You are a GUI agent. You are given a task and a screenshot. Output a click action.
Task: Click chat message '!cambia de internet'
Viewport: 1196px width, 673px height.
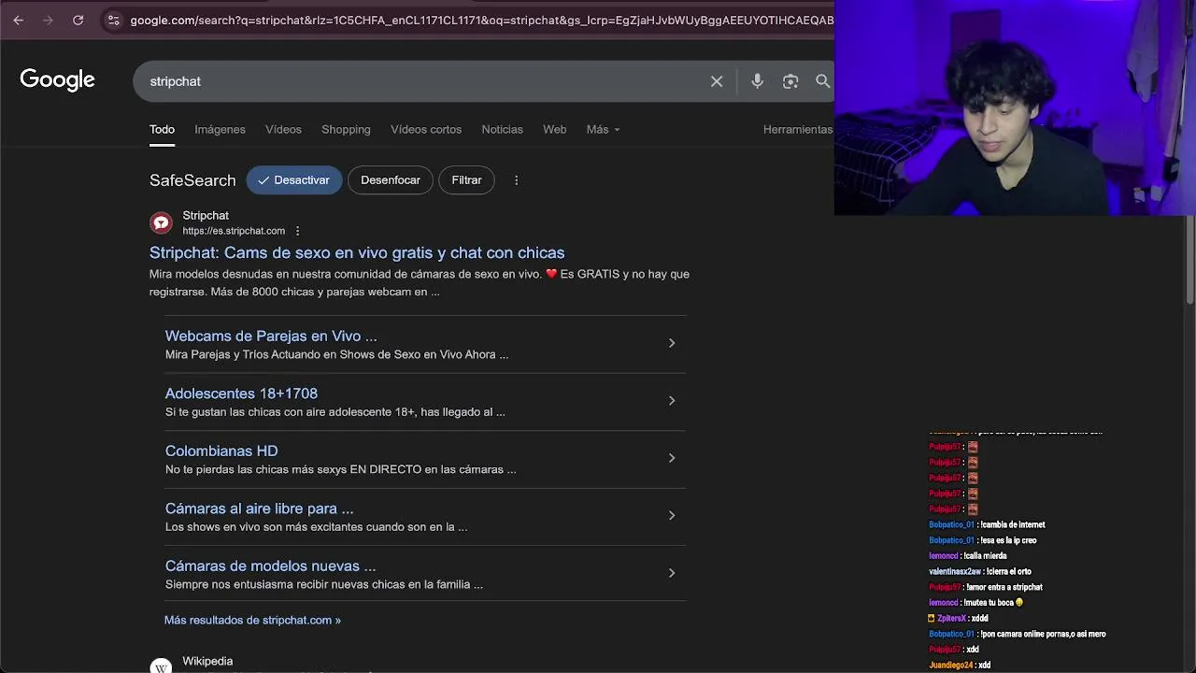tap(1012, 524)
